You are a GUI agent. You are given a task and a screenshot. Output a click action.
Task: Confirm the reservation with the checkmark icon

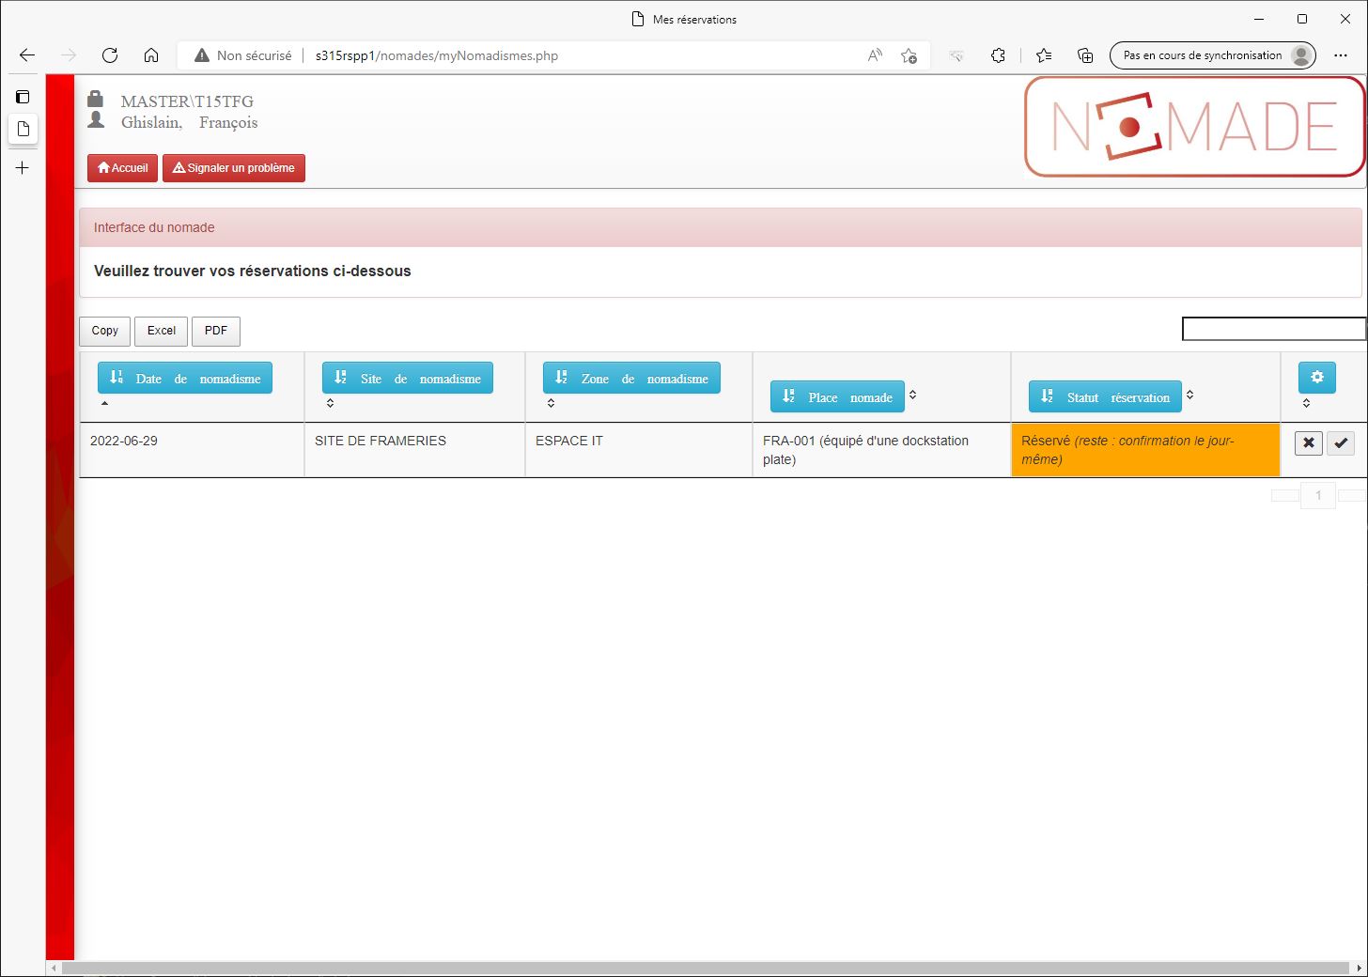coord(1341,442)
